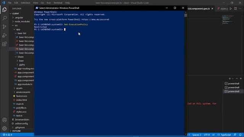Change indentation via Spaces: 2

(197, 135)
